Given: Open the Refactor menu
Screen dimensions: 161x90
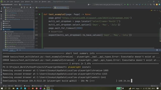Looking at the screenshot, I should click(27, 1).
